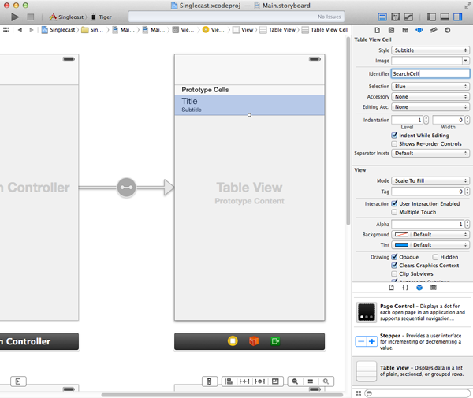Open the related items grid menu
The height and width of the screenshot is (398, 473).
[6, 30]
